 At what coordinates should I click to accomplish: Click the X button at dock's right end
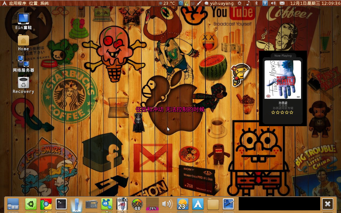pyautogui.click(x=328, y=204)
